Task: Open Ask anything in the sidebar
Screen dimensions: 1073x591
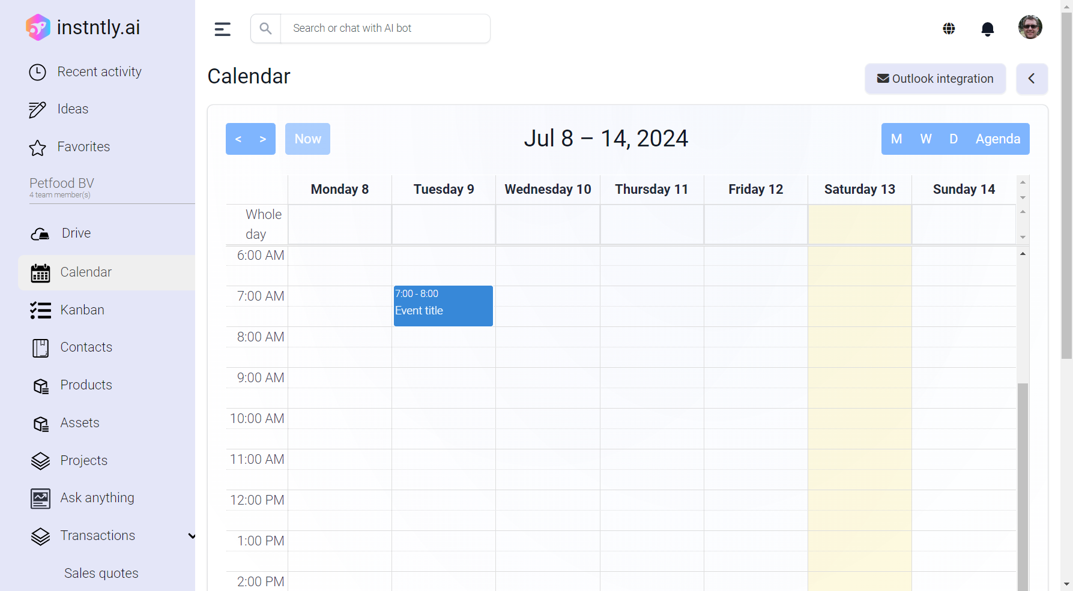Action: click(x=97, y=498)
